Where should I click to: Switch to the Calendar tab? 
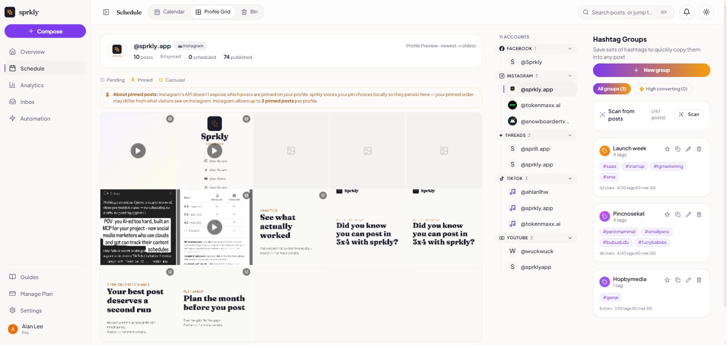click(x=169, y=12)
